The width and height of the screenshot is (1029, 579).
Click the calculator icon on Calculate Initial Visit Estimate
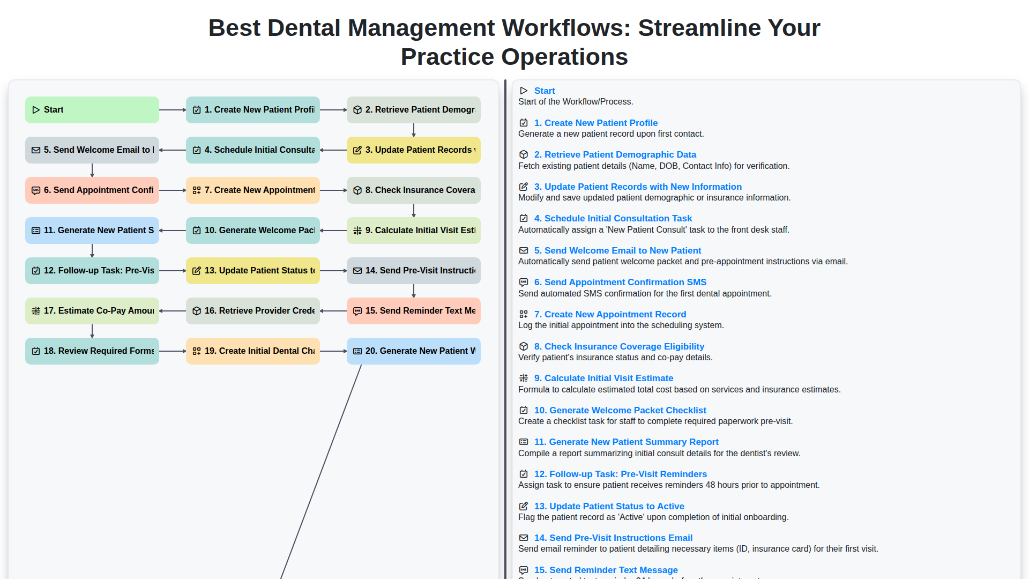click(x=357, y=231)
